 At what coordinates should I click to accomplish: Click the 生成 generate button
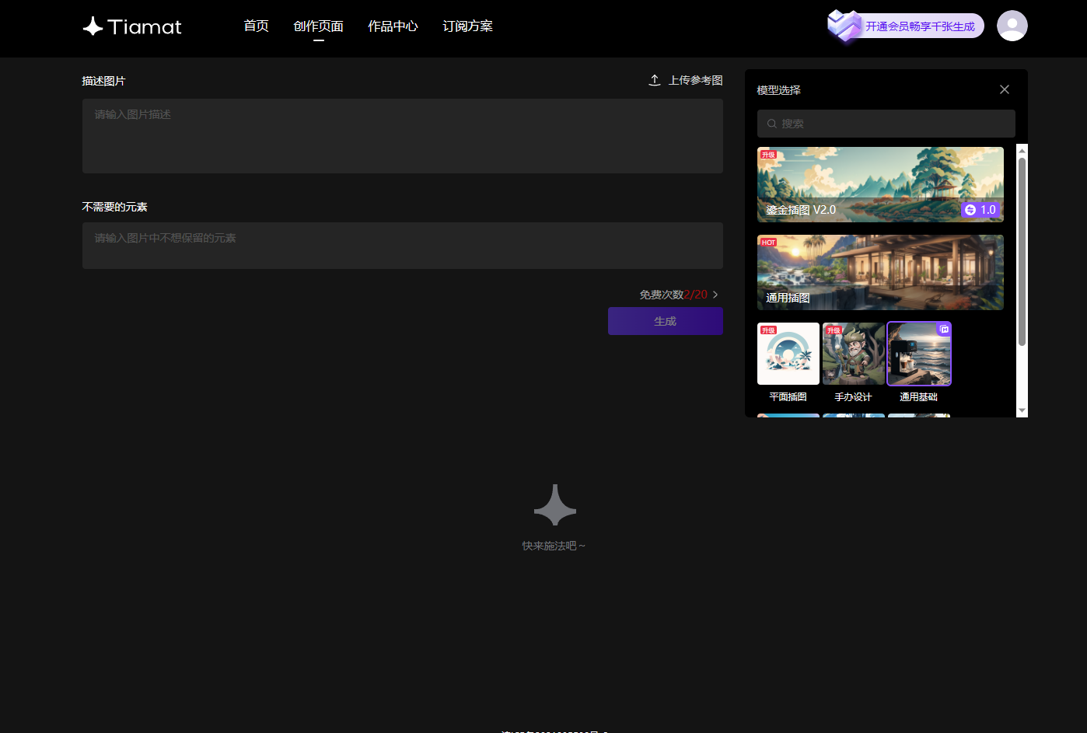point(665,321)
